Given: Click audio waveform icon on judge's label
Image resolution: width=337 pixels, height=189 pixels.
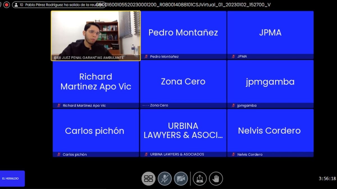Looking at the screenshot, I should coord(57,58).
